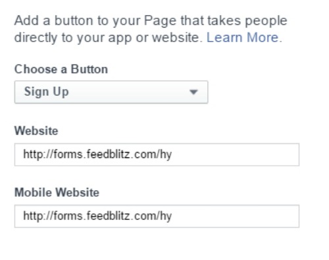
Task: Open the button type selector showing Sign Up
Action: (111, 92)
